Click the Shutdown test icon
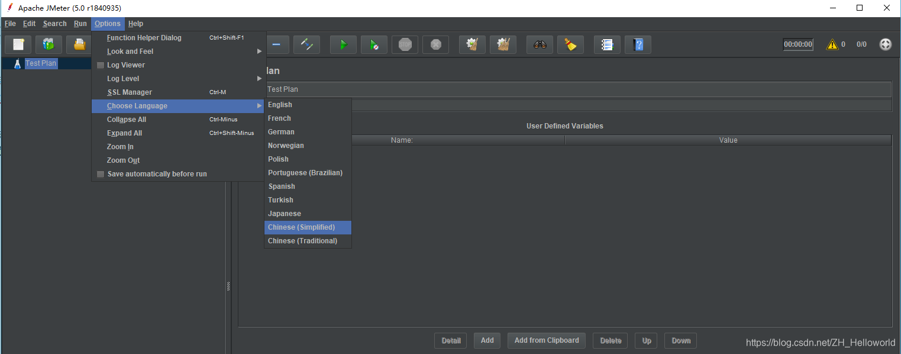The image size is (901, 354). pyautogui.click(x=435, y=44)
